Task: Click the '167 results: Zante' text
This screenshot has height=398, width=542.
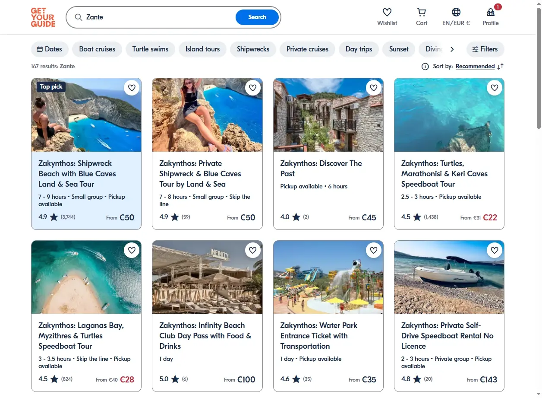Action: coord(53,67)
